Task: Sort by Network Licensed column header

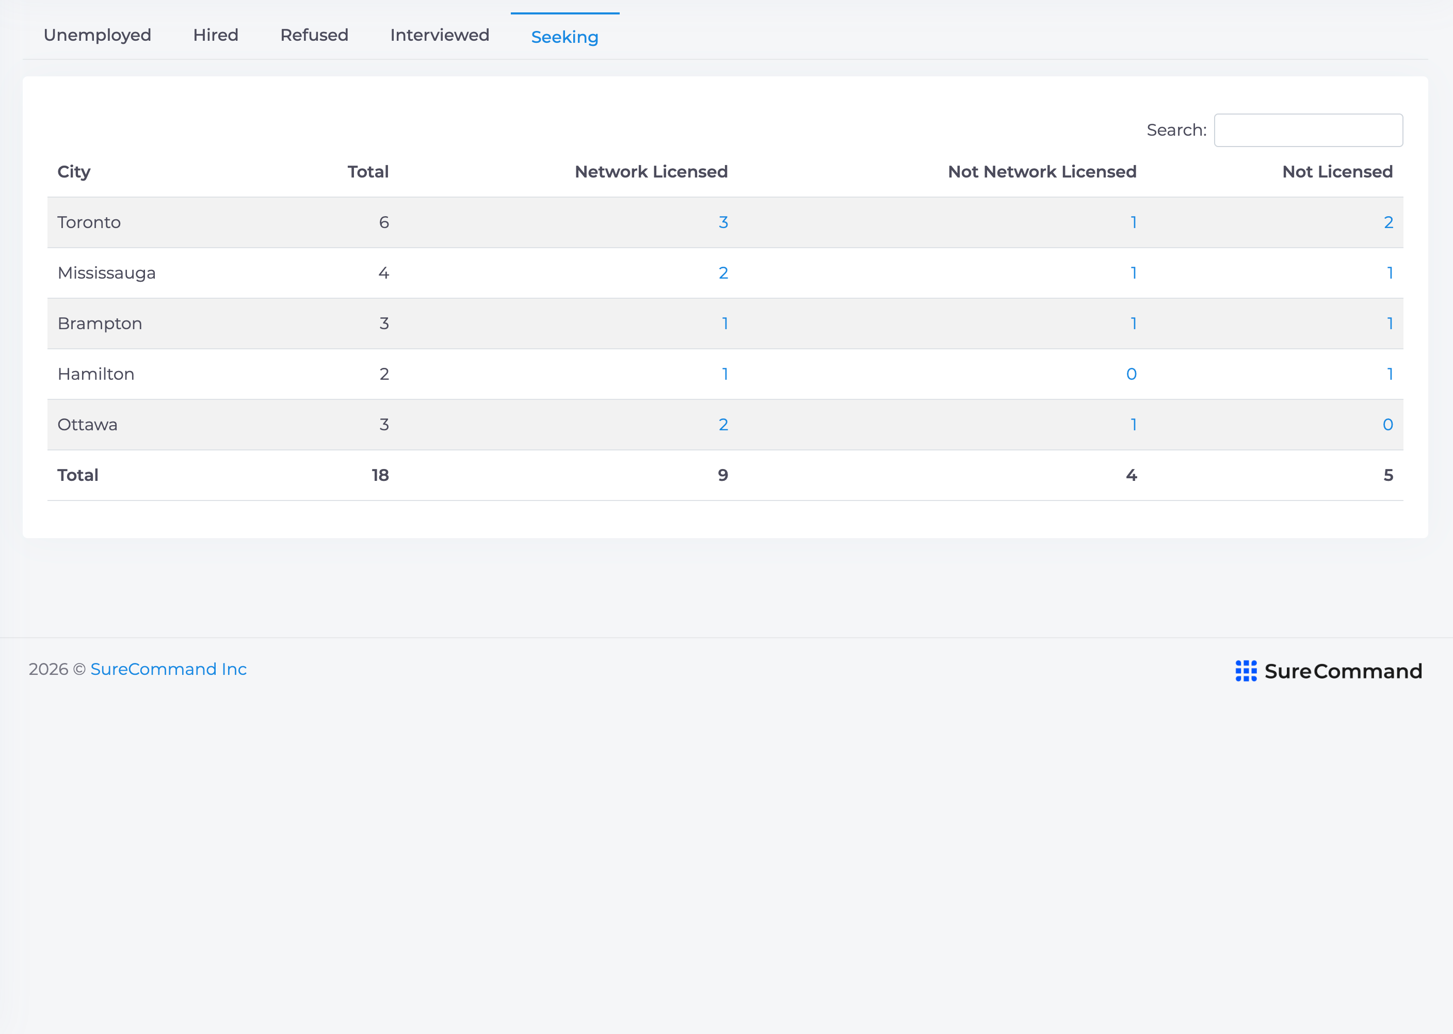Action: click(x=651, y=172)
